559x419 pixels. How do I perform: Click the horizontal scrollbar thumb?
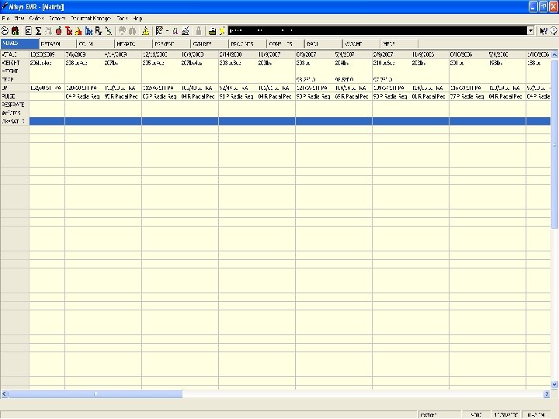pos(95,393)
